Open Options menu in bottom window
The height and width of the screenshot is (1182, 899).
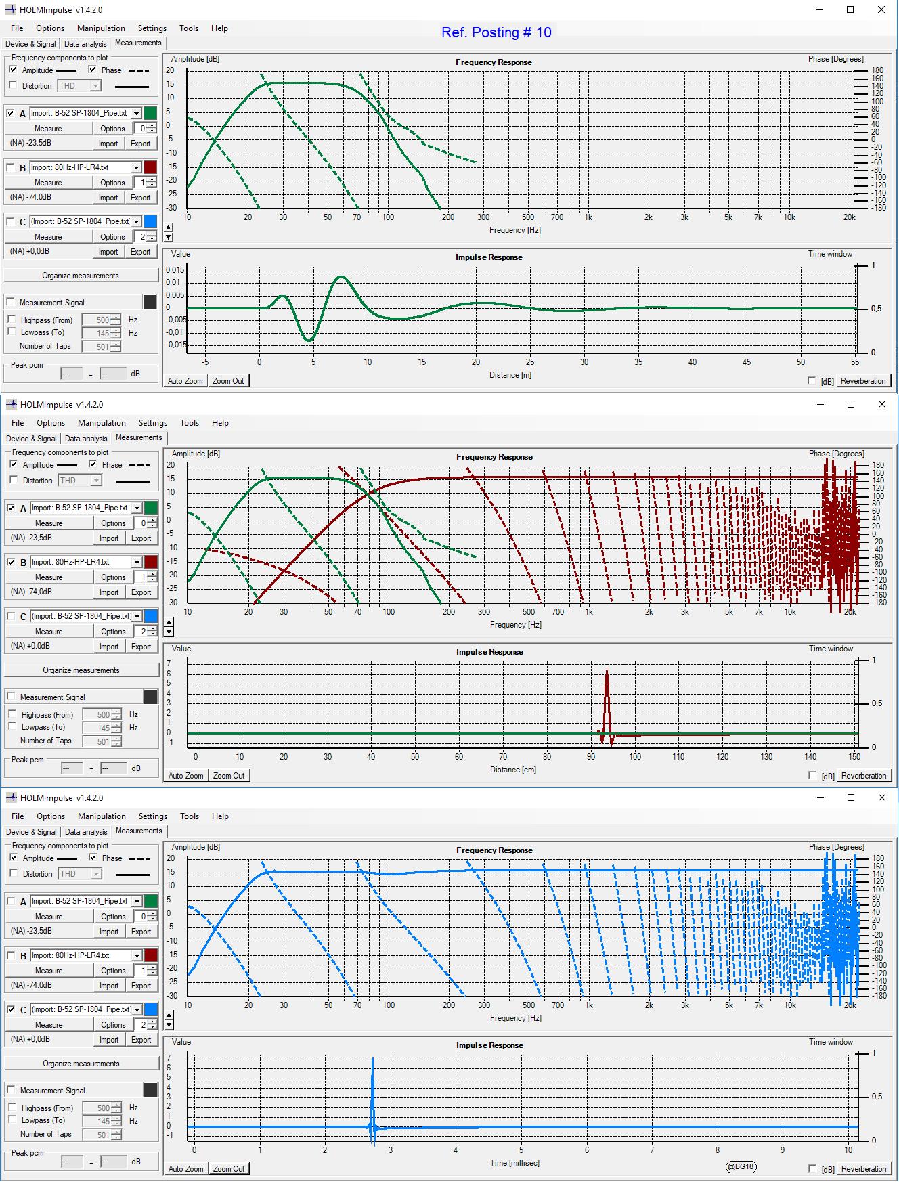click(x=51, y=816)
